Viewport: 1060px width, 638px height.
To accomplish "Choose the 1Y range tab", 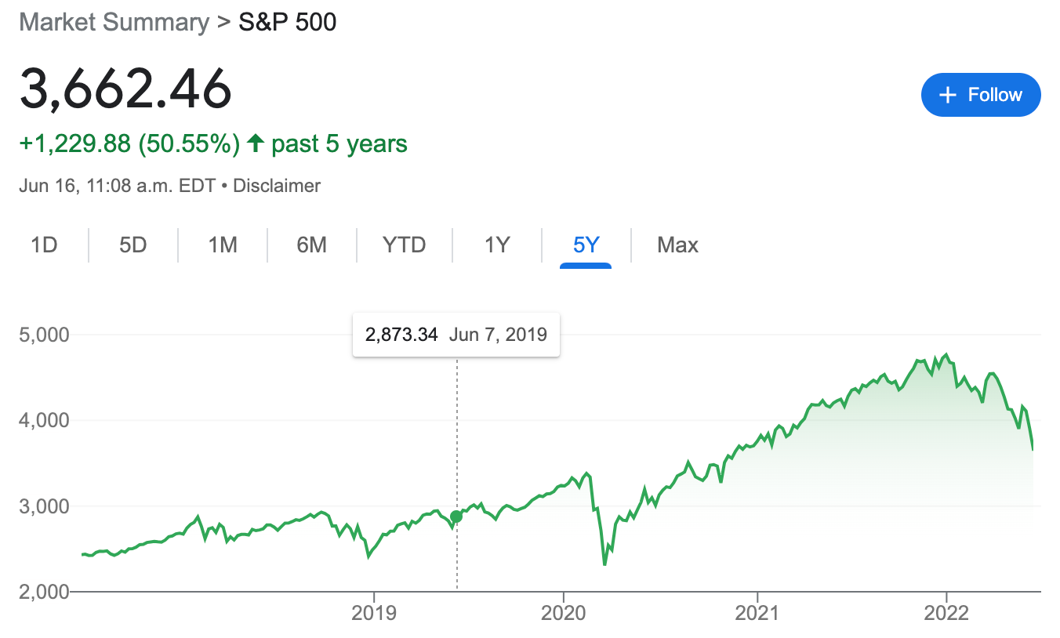I will tap(497, 245).
